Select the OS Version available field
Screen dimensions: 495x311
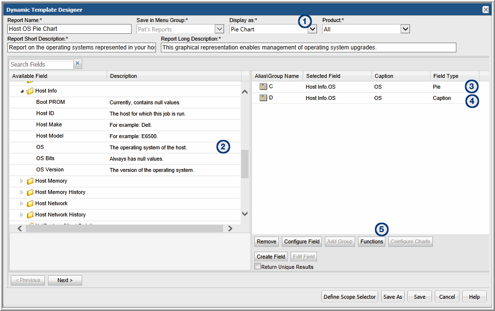click(x=50, y=170)
